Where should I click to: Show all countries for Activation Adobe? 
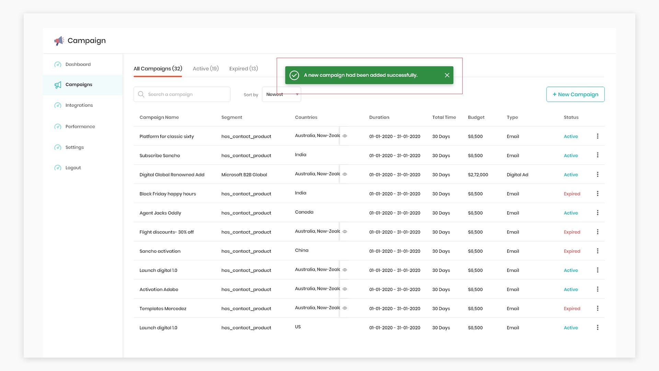pyautogui.click(x=345, y=289)
